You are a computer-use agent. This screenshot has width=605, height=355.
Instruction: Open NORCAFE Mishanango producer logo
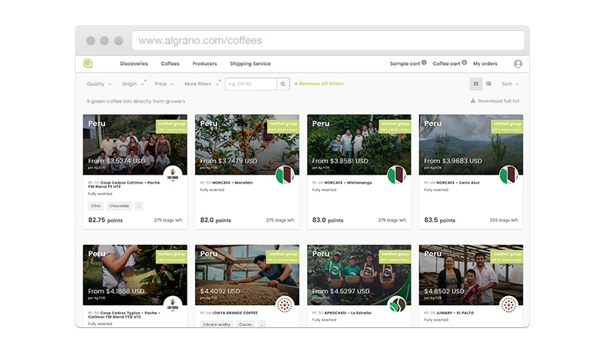[x=396, y=175]
